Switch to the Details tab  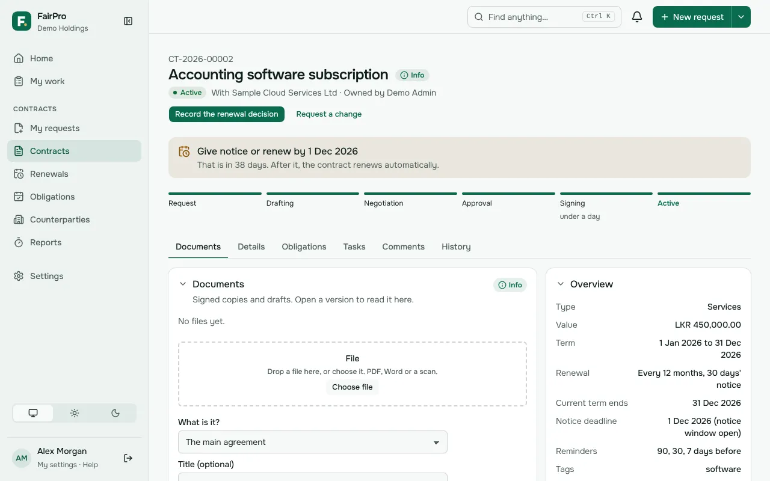coord(251,247)
